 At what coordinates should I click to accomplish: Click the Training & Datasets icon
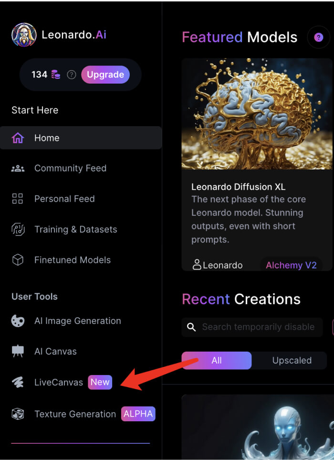click(x=18, y=229)
